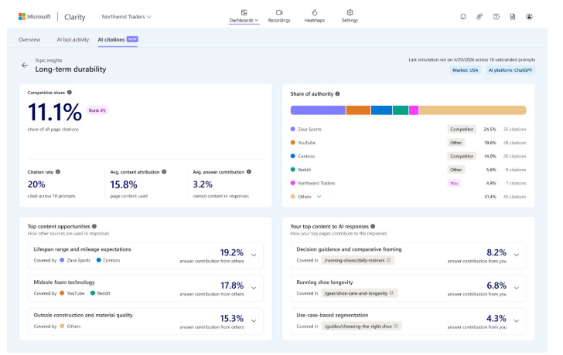Viewport: 563px width, 355px height.
Task: Open the help question mark icon
Action: tap(496, 16)
